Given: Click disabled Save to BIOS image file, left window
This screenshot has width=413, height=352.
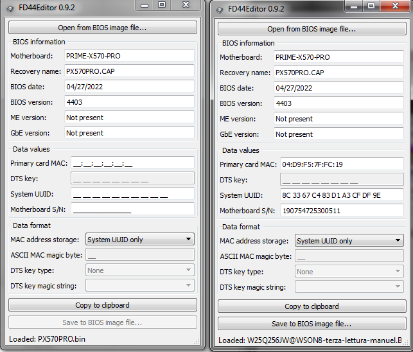Looking at the screenshot, I should coord(103,322).
